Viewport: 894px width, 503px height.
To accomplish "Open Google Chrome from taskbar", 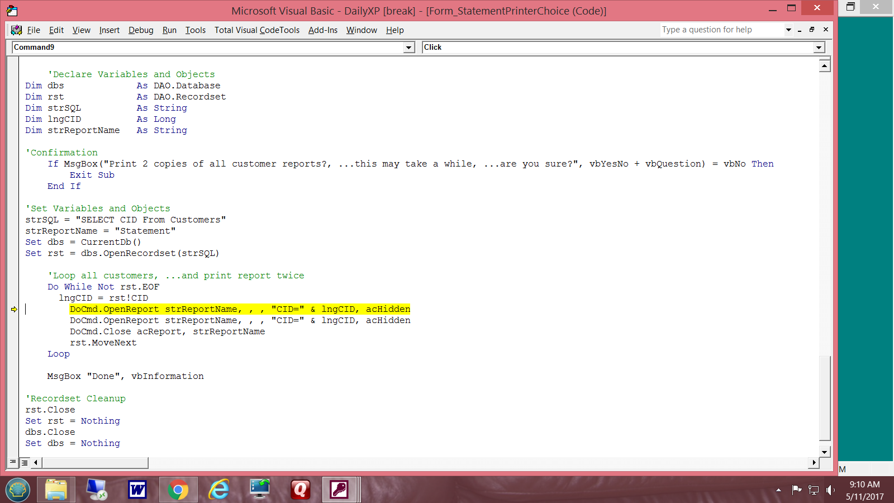I will [x=178, y=490].
